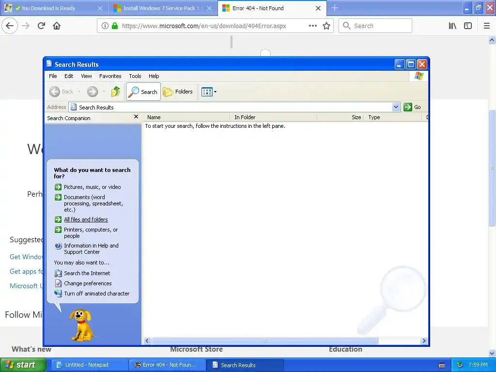
Task: Click Firefox forward navigation button
Action: point(26,26)
